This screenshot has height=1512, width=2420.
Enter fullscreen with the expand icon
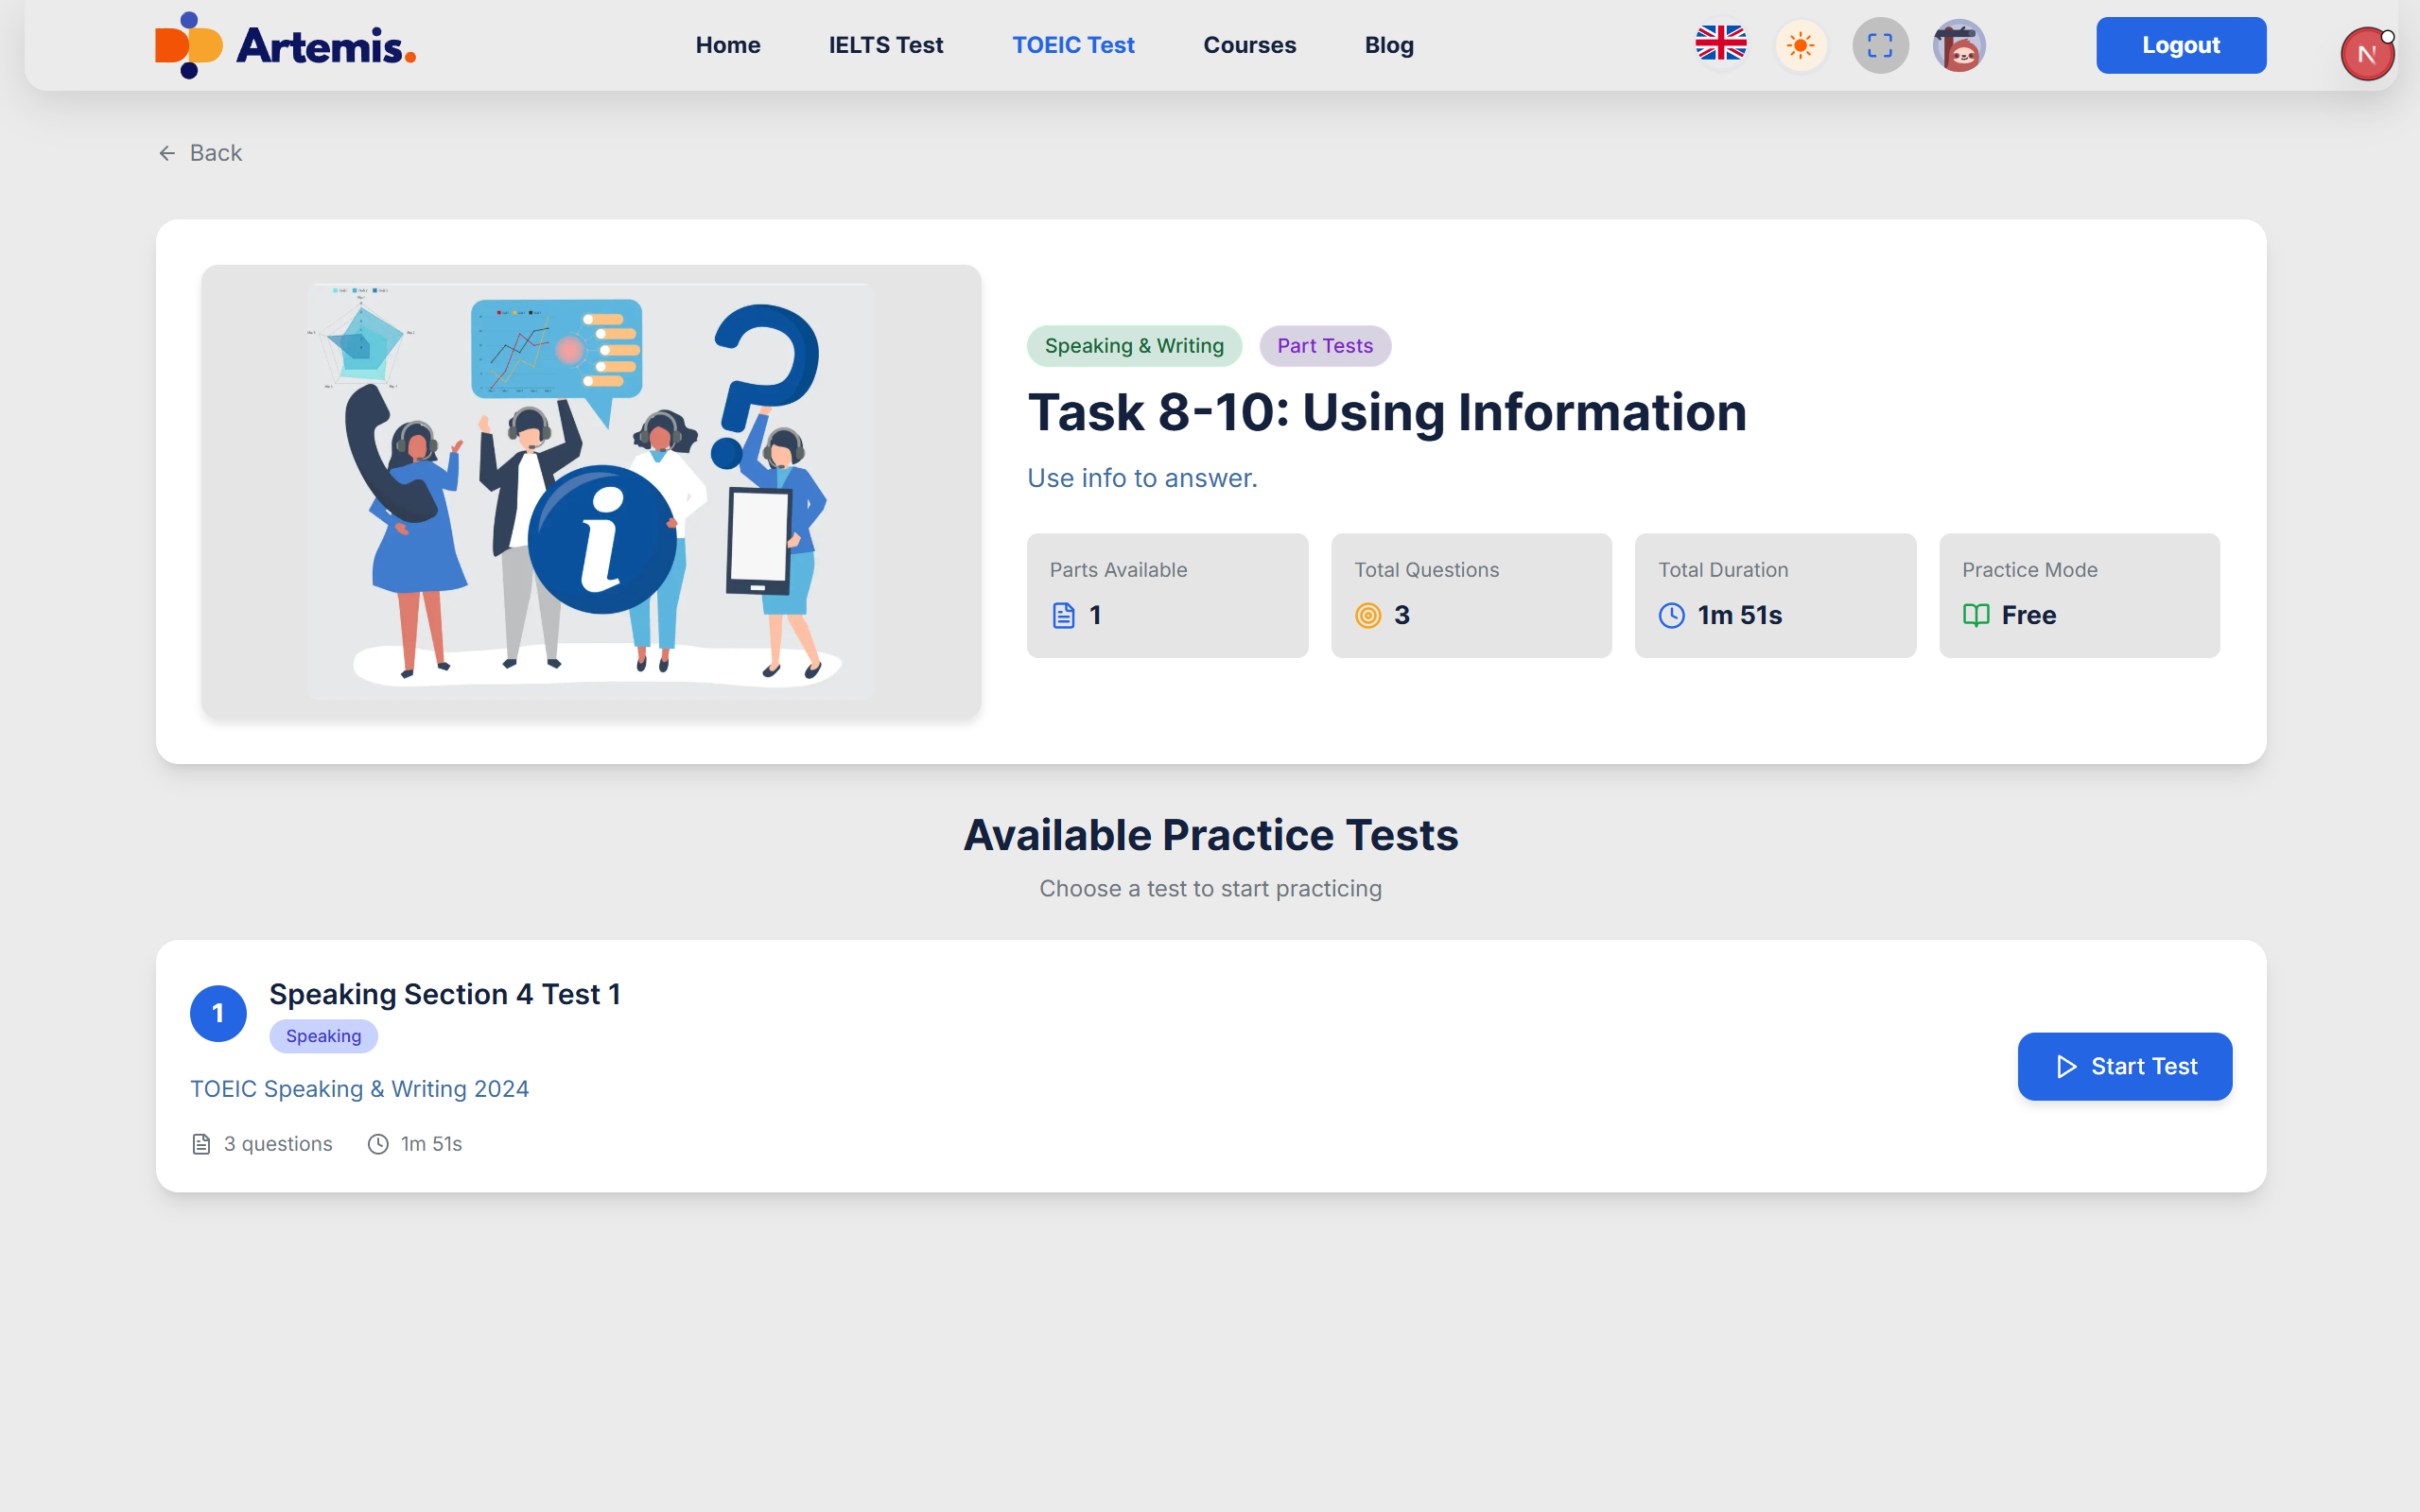pos(1879,45)
